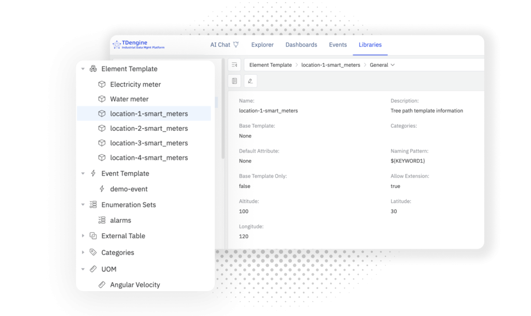Expand the Categories tree section
This screenshot has width=531, height=316.
82,252
